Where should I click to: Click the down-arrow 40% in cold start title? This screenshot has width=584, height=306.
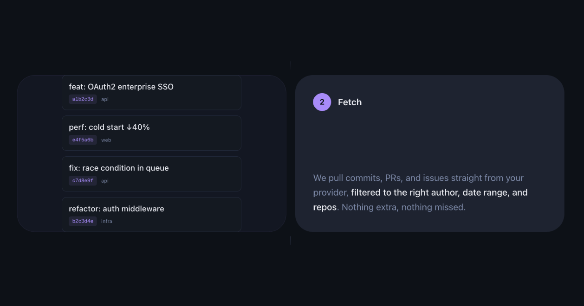tap(138, 127)
